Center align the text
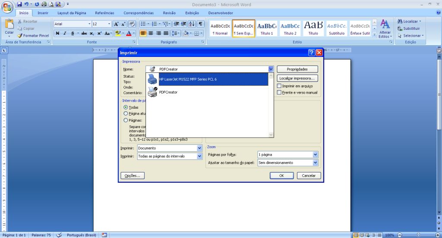 pyautogui.click(x=151, y=33)
